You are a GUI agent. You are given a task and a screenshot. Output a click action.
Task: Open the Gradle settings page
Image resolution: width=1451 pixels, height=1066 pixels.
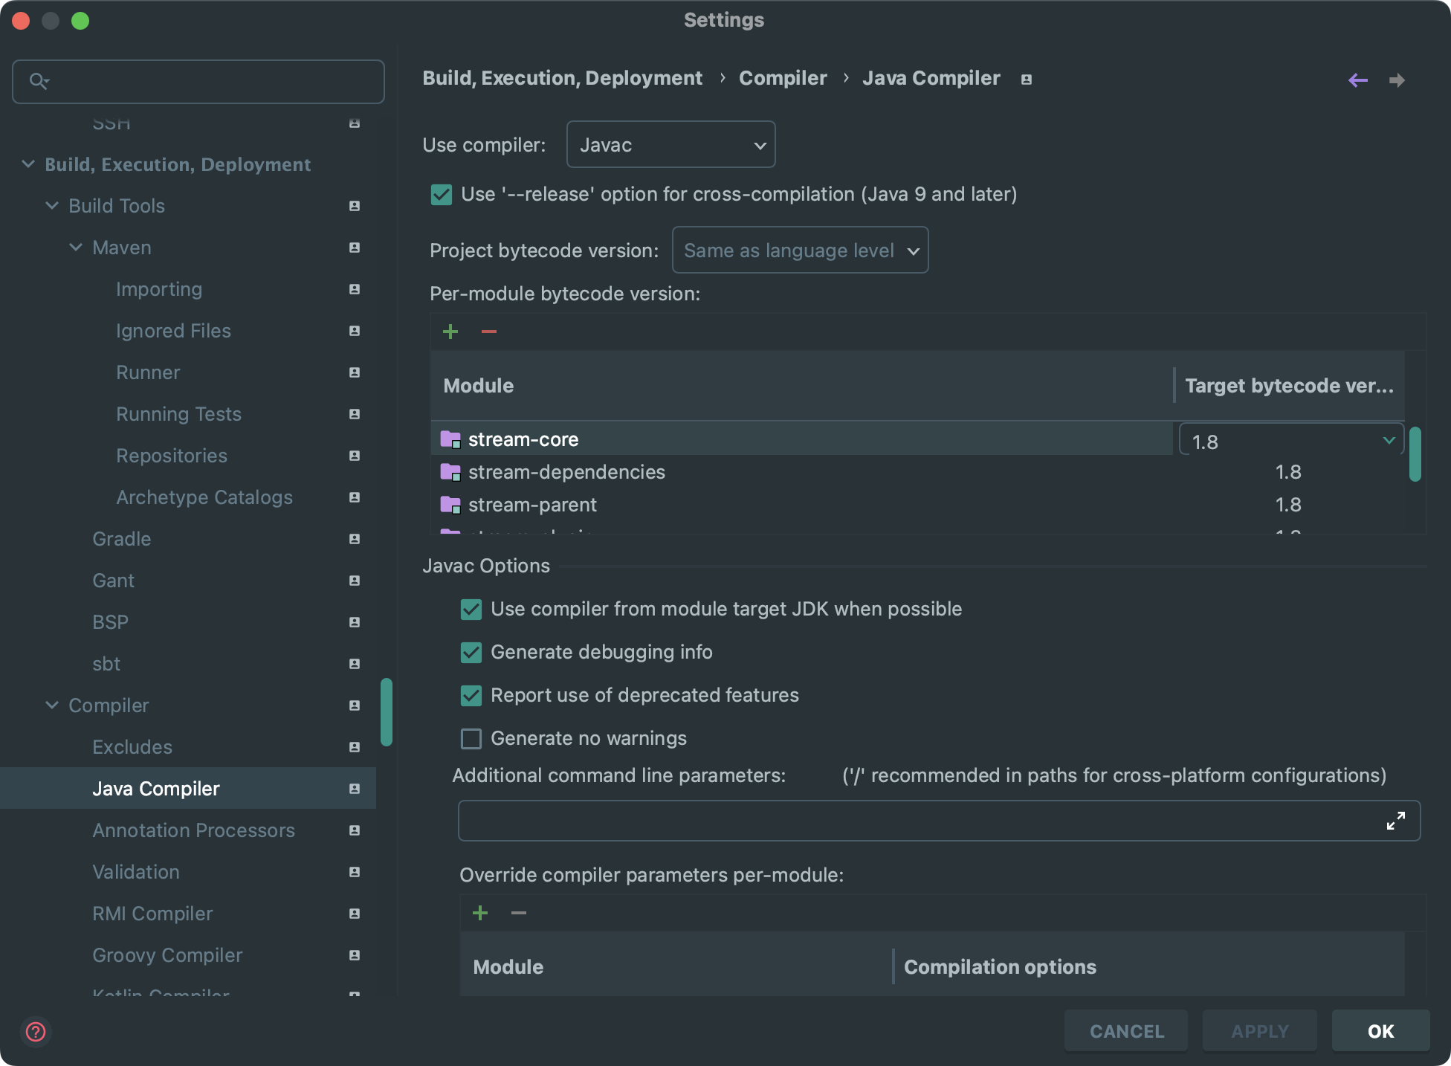[121, 539]
